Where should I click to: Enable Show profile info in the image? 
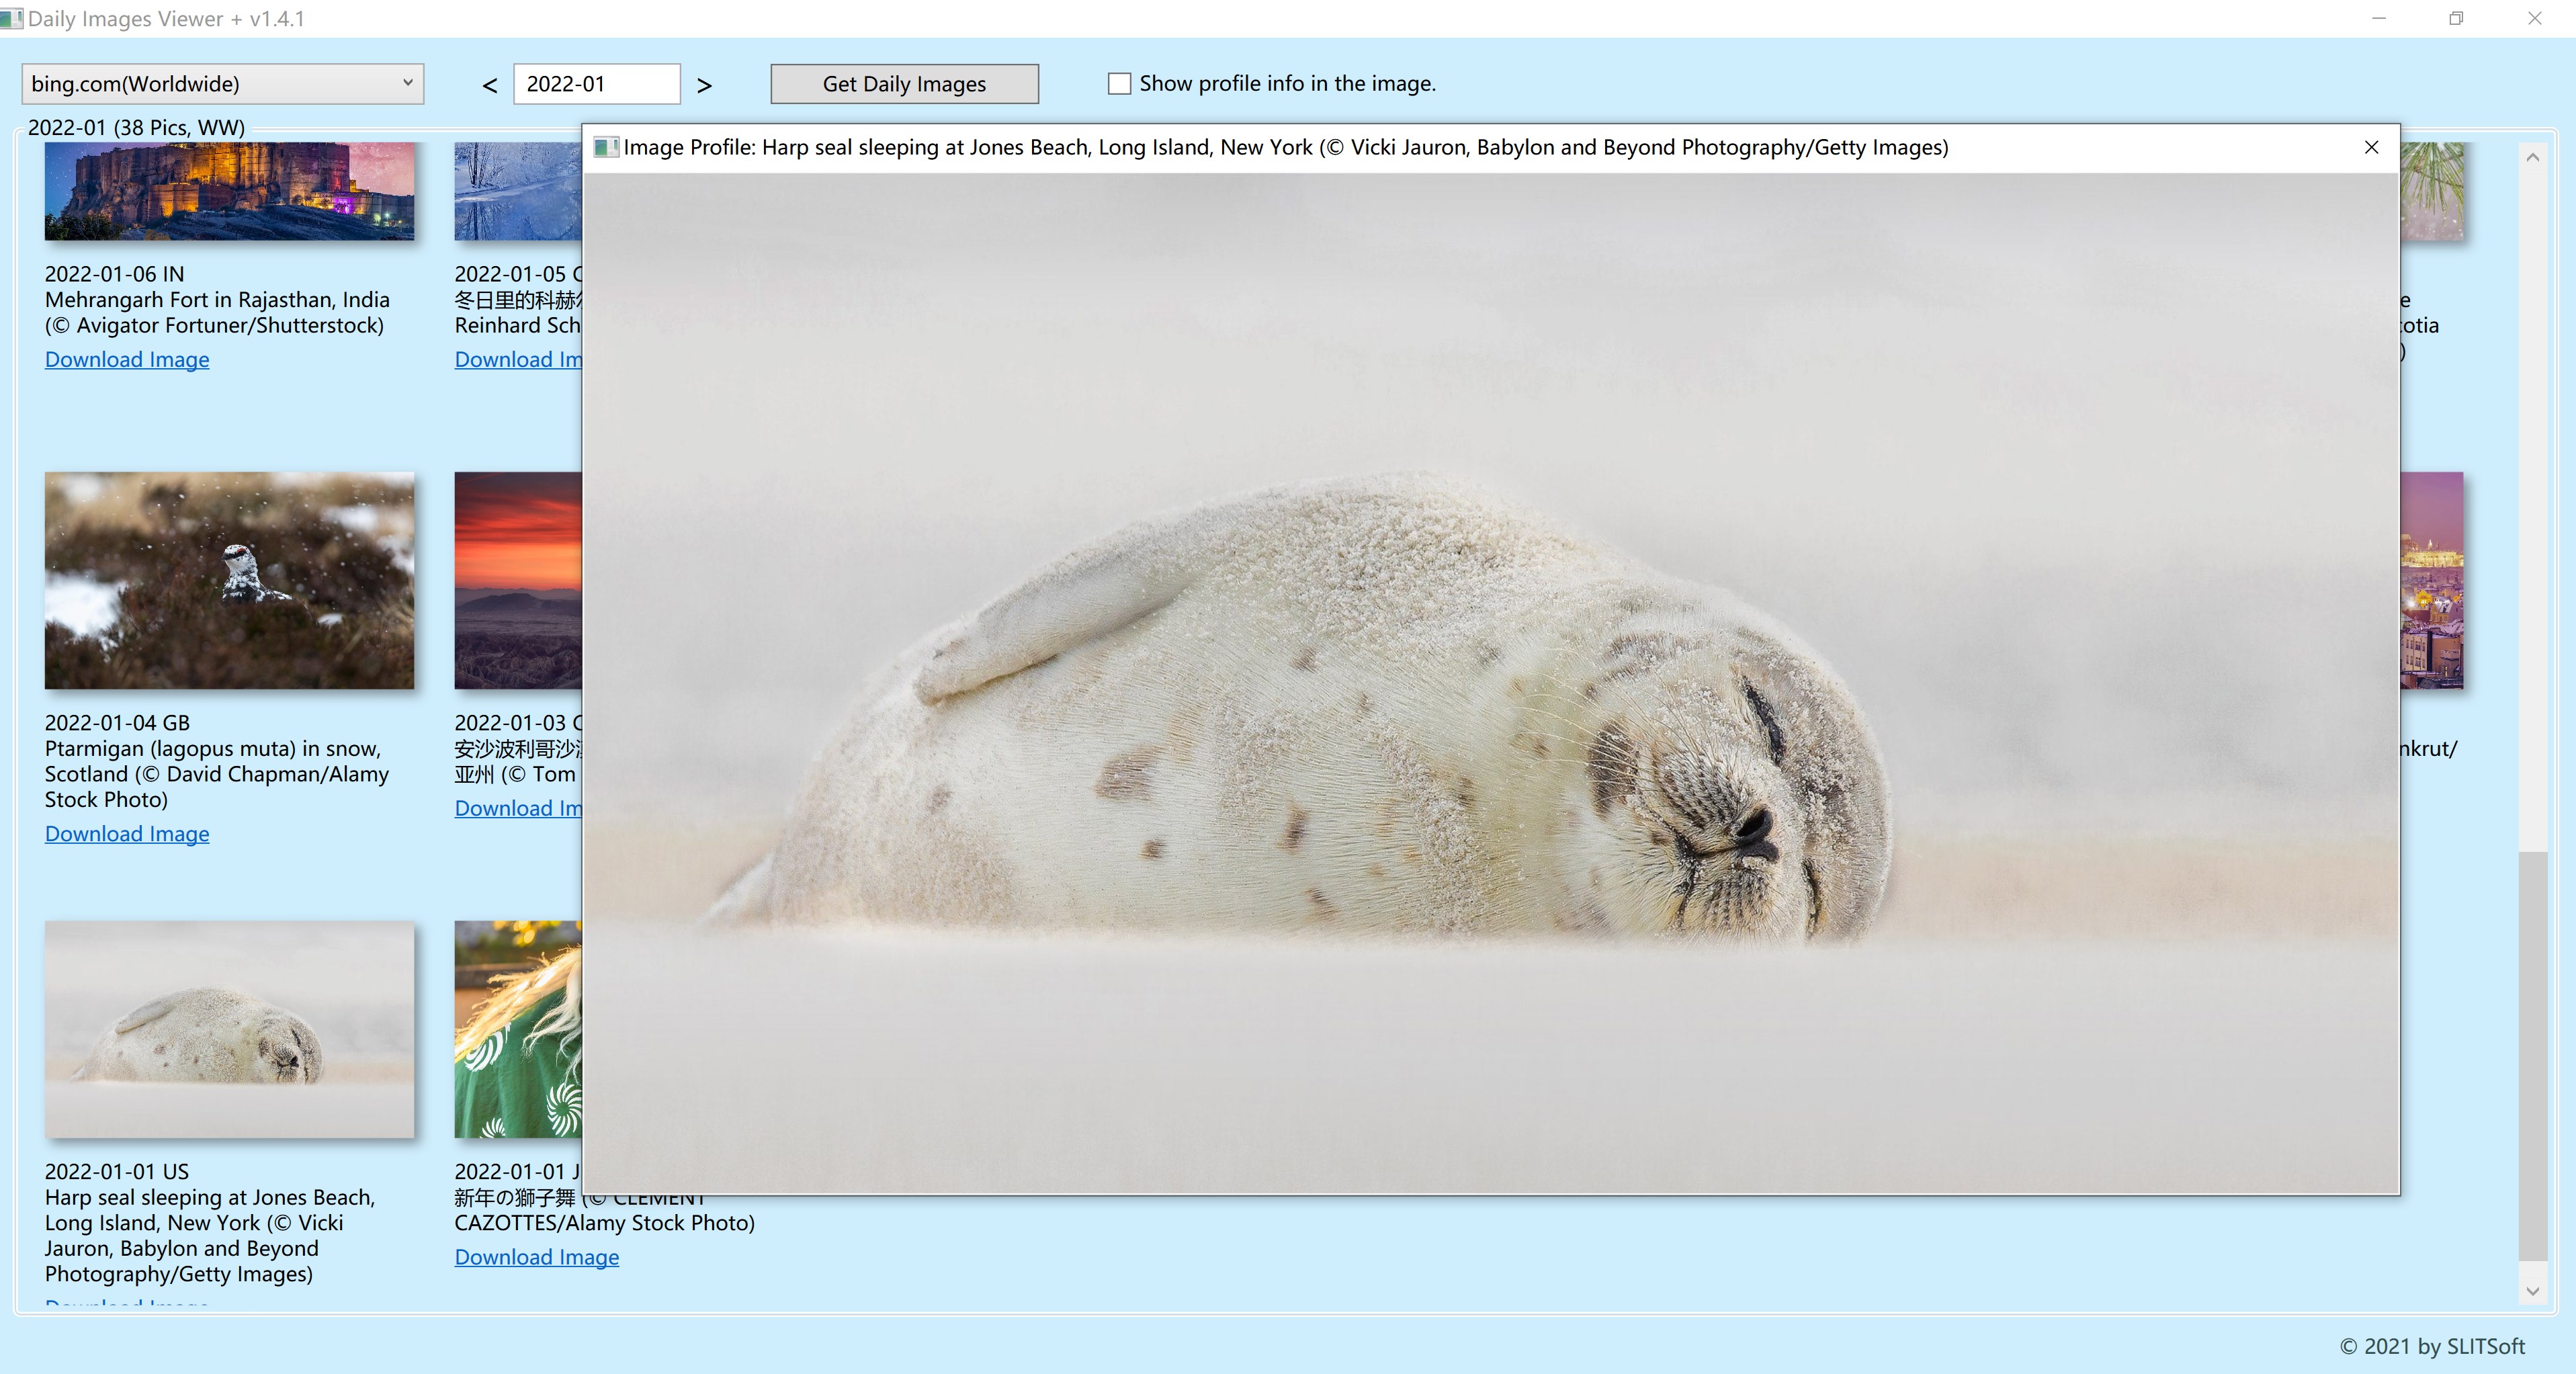(x=1119, y=84)
